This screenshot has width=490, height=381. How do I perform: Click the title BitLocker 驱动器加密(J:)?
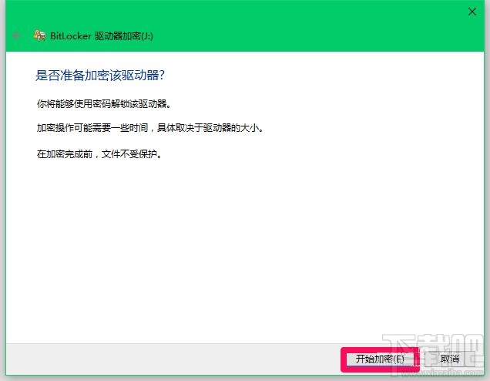(x=102, y=36)
